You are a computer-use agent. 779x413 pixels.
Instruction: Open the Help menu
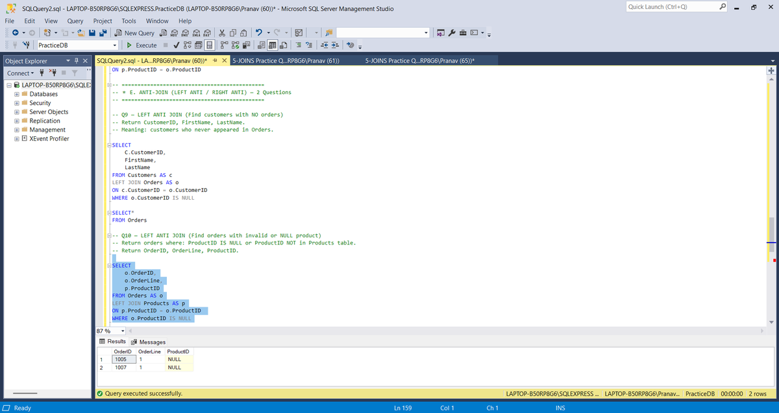pos(184,21)
